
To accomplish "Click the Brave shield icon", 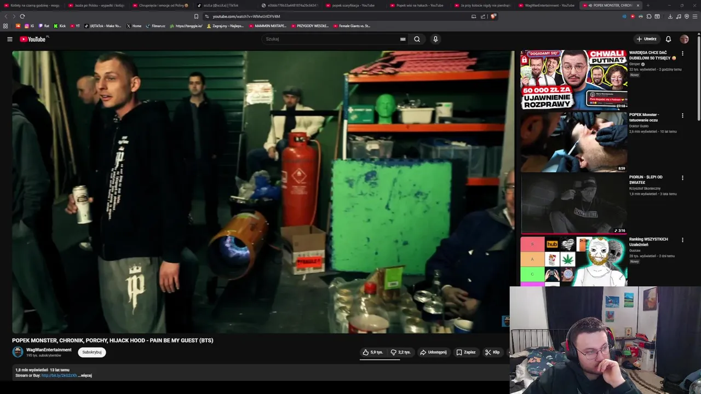I will (493, 16).
